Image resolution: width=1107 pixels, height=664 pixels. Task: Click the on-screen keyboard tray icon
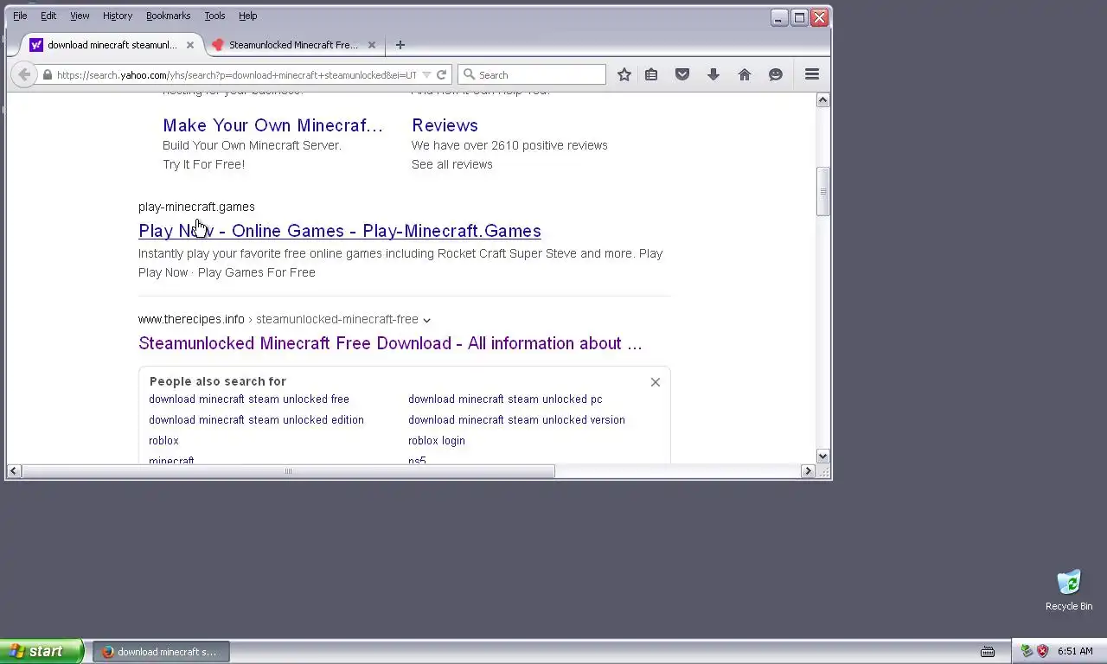[988, 652]
